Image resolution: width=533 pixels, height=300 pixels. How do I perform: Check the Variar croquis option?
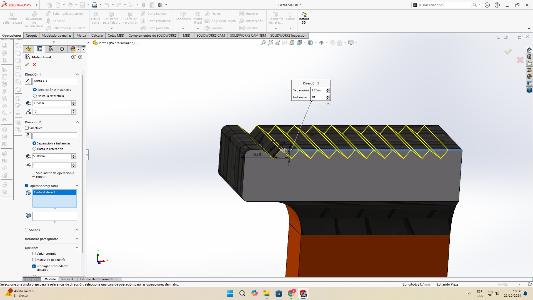tap(34, 254)
